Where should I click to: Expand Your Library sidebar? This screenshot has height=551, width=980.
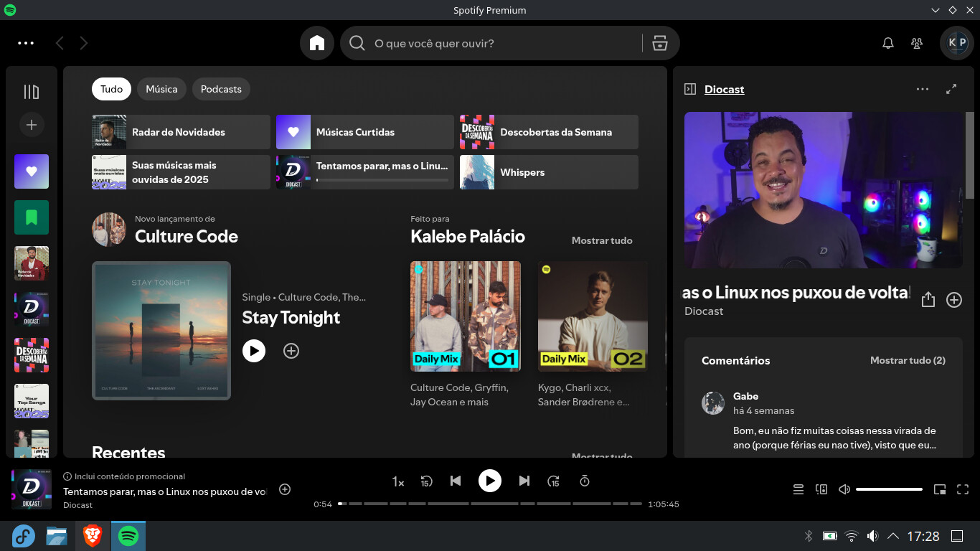(x=32, y=92)
